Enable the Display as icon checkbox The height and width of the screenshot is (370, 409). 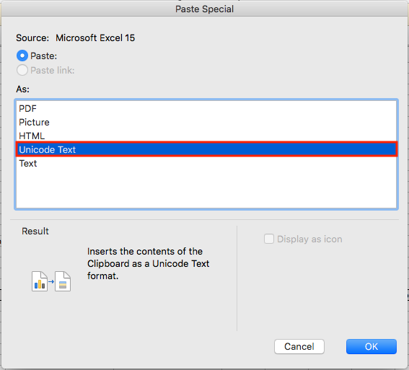(269, 239)
